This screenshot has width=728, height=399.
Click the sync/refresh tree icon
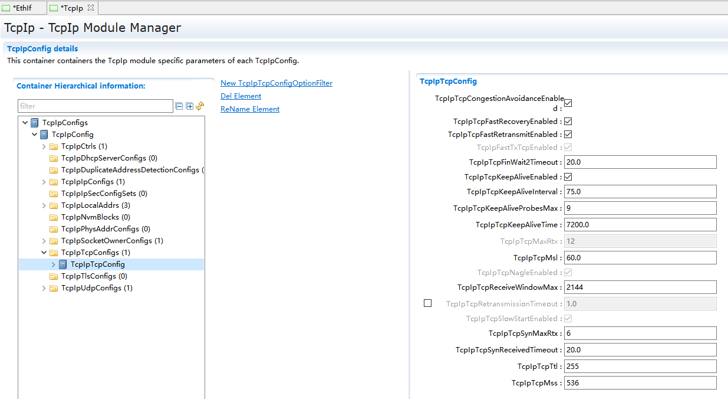click(x=200, y=106)
